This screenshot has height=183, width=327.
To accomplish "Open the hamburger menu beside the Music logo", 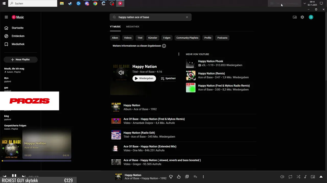I will pyautogui.click(x=6, y=17).
